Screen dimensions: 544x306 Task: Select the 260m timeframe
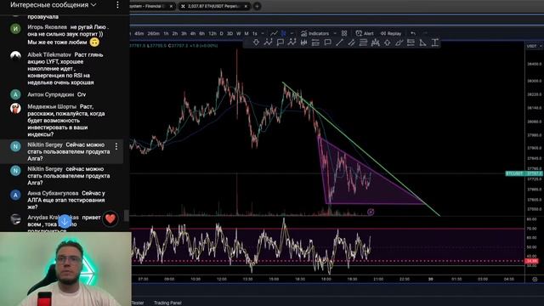[153, 34]
